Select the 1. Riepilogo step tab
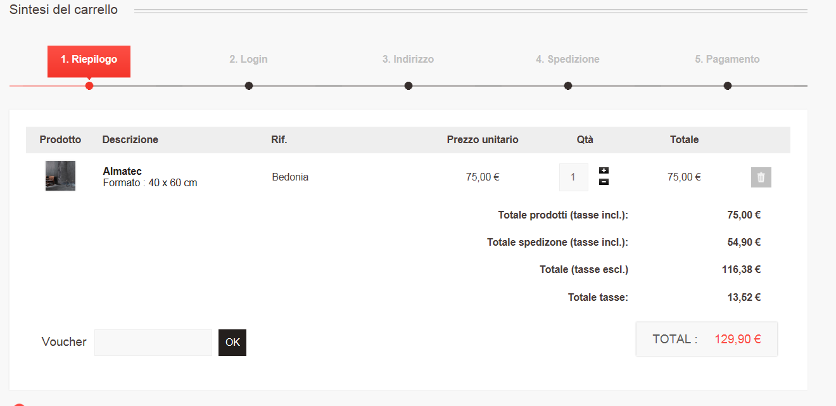The image size is (836, 406). 89,60
